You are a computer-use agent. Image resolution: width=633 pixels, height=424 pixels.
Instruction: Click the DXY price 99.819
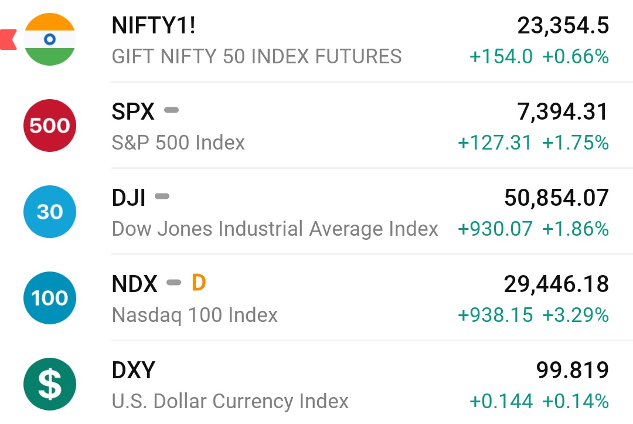coord(573,370)
